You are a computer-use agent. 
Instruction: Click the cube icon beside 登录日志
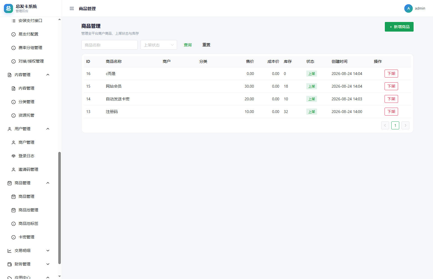coord(14,156)
